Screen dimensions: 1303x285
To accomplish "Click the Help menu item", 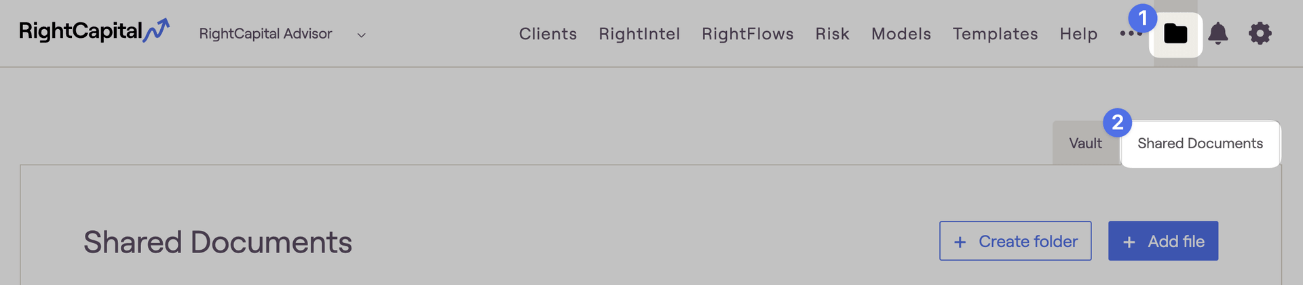I will [1078, 34].
